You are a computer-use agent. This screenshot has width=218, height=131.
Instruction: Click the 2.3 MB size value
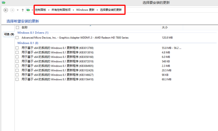coord(166,66)
